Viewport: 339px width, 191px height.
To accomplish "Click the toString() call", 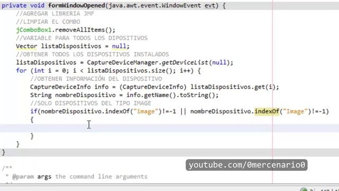I will point(197,95).
